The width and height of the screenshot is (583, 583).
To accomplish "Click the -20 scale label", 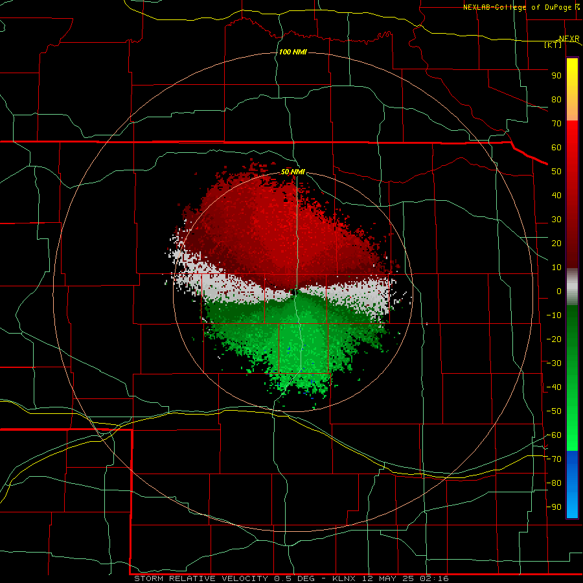I will [554, 339].
